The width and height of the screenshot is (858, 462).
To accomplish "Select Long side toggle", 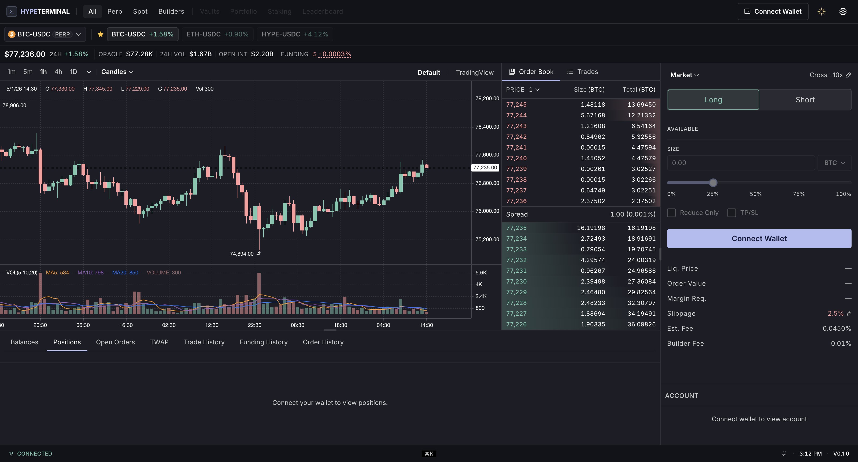I will [713, 99].
